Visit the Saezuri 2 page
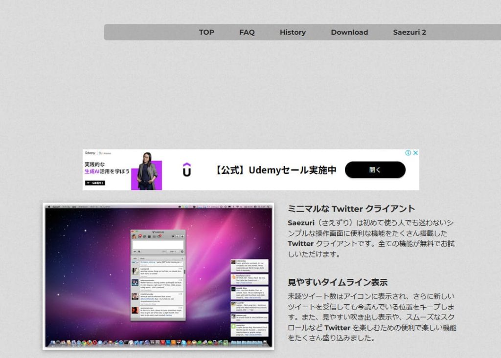The width and height of the screenshot is (501, 358). 410,32
